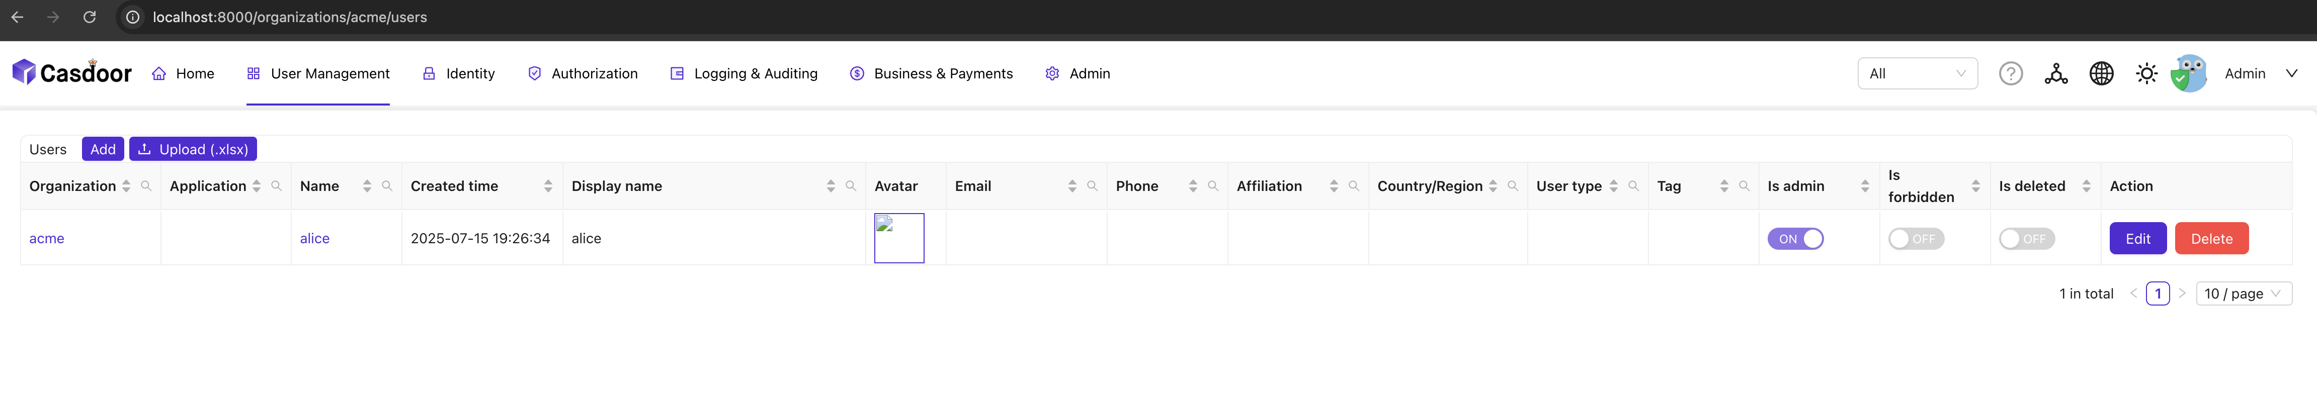Turn off Is admin for alice

coord(1794,239)
